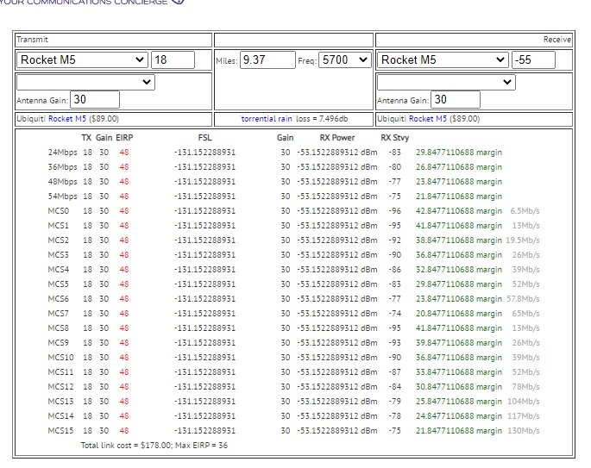This screenshot has height=468, width=591.
Task: Click the Total link cost text
Action: click(x=155, y=446)
